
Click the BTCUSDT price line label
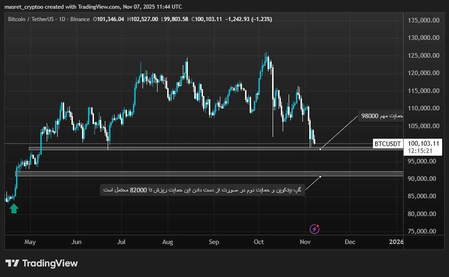388,144
